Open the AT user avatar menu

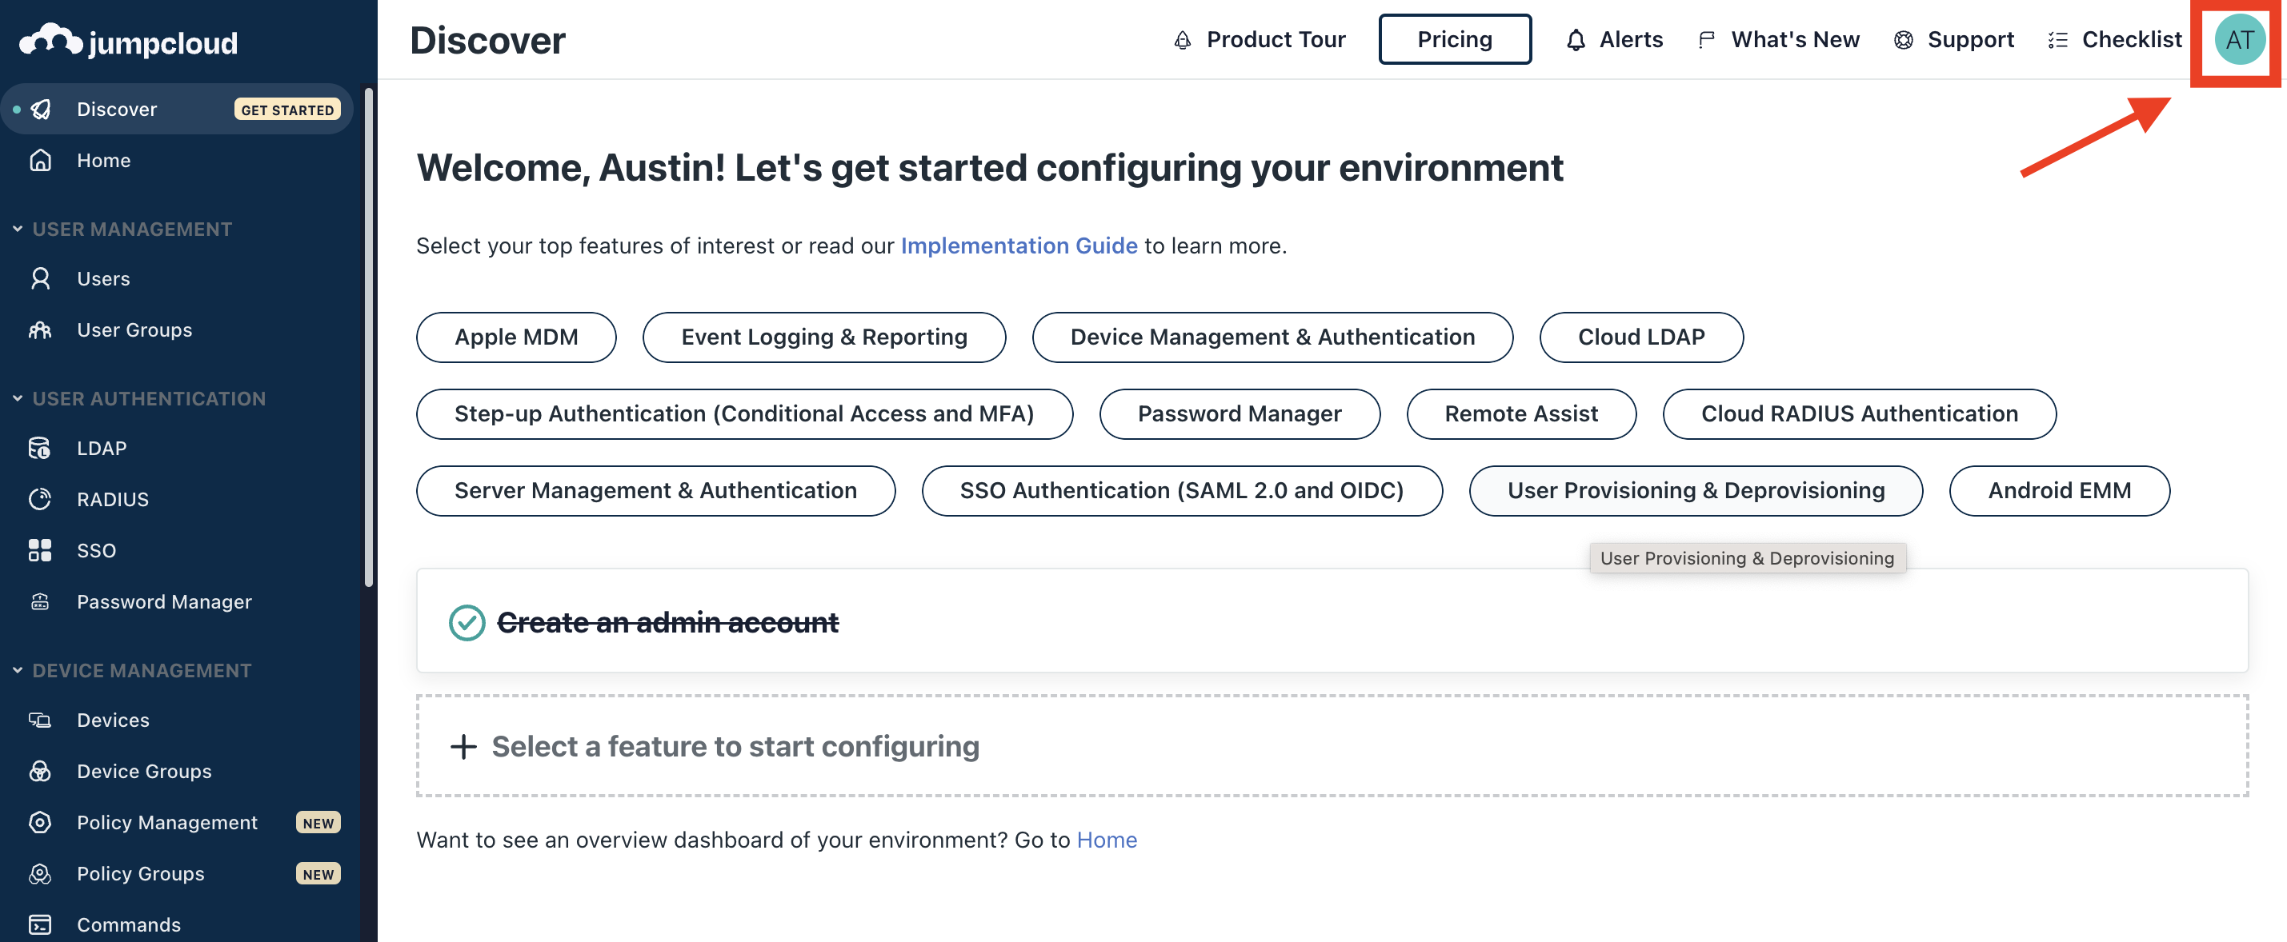(2239, 40)
